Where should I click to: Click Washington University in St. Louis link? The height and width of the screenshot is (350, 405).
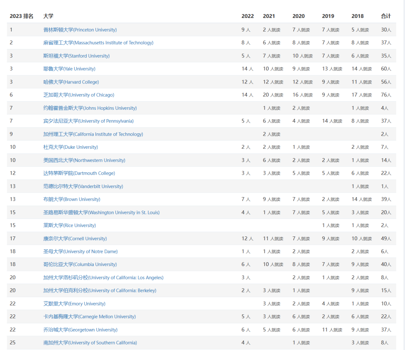click(101, 212)
